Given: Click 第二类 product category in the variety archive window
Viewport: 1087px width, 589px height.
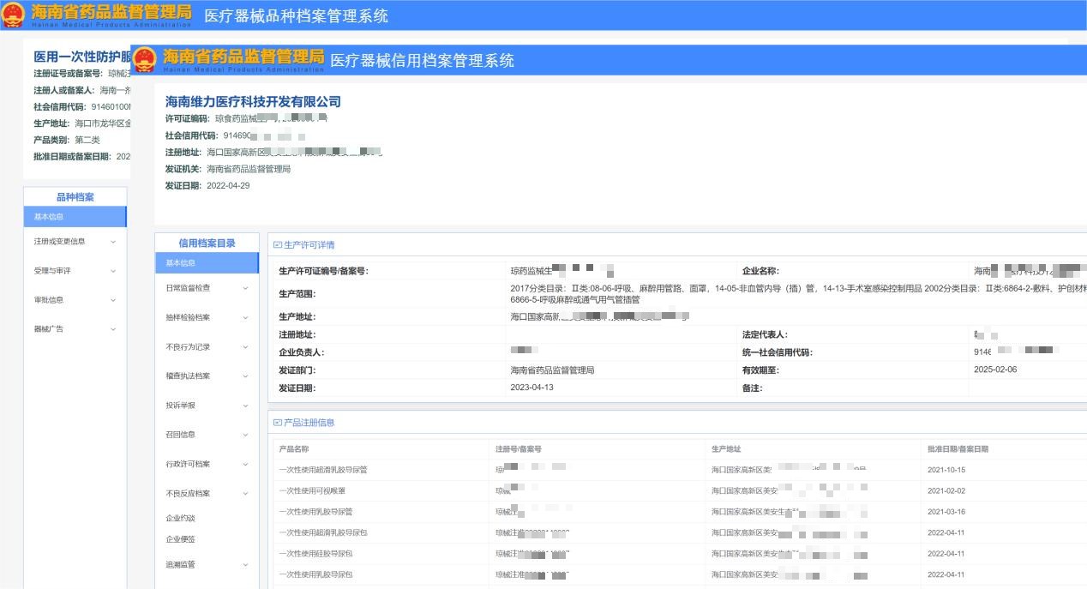Looking at the screenshot, I should tap(87, 140).
